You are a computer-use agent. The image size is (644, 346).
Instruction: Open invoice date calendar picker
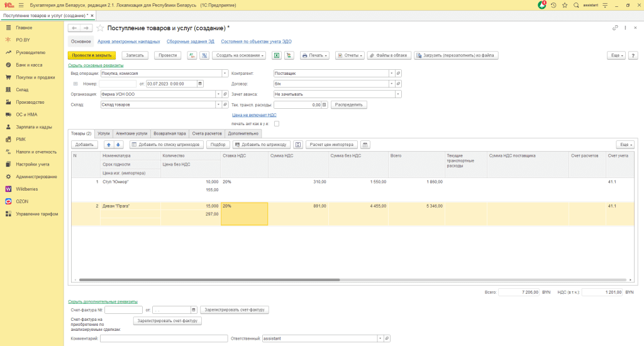pos(194,310)
